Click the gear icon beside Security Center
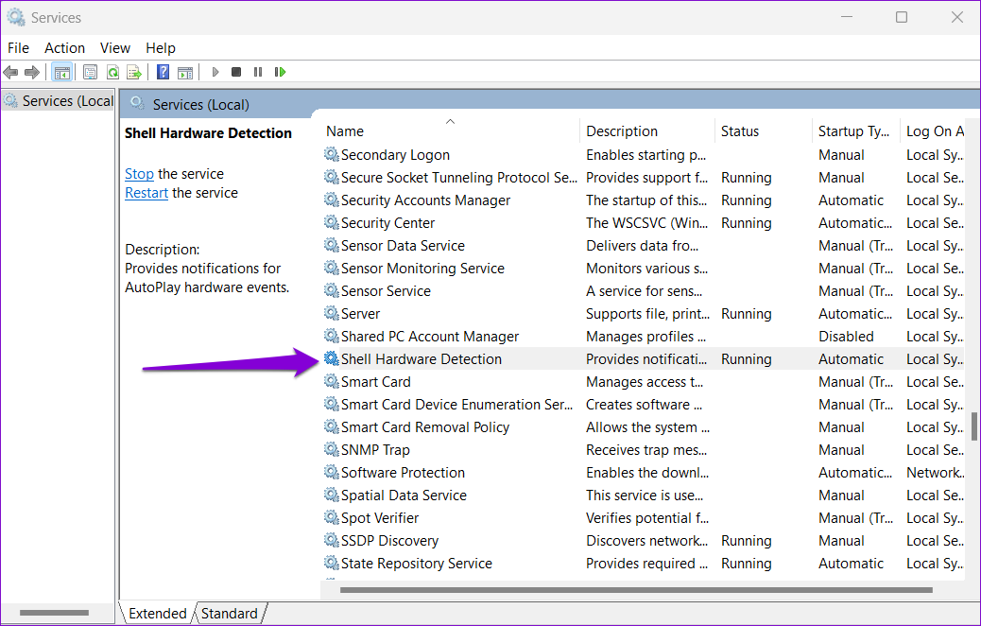The width and height of the screenshot is (981, 626). click(x=332, y=222)
